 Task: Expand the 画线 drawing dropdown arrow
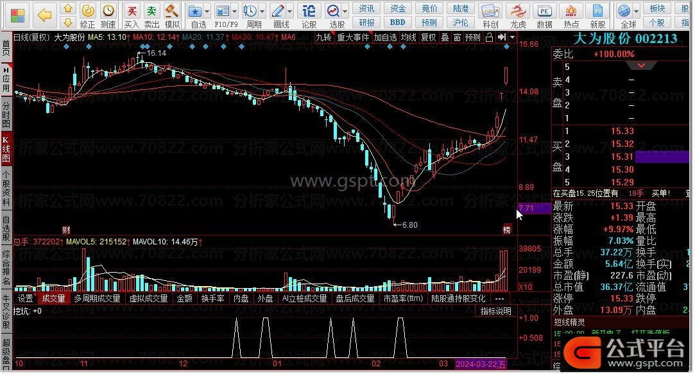click(290, 12)
